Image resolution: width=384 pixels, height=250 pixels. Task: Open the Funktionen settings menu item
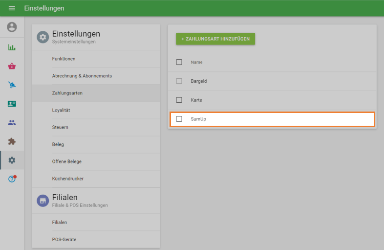tap(64, 59)
